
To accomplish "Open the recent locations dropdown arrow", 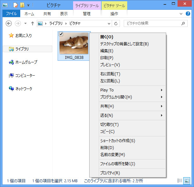I will pyautogui.click(x=25, y=23).
